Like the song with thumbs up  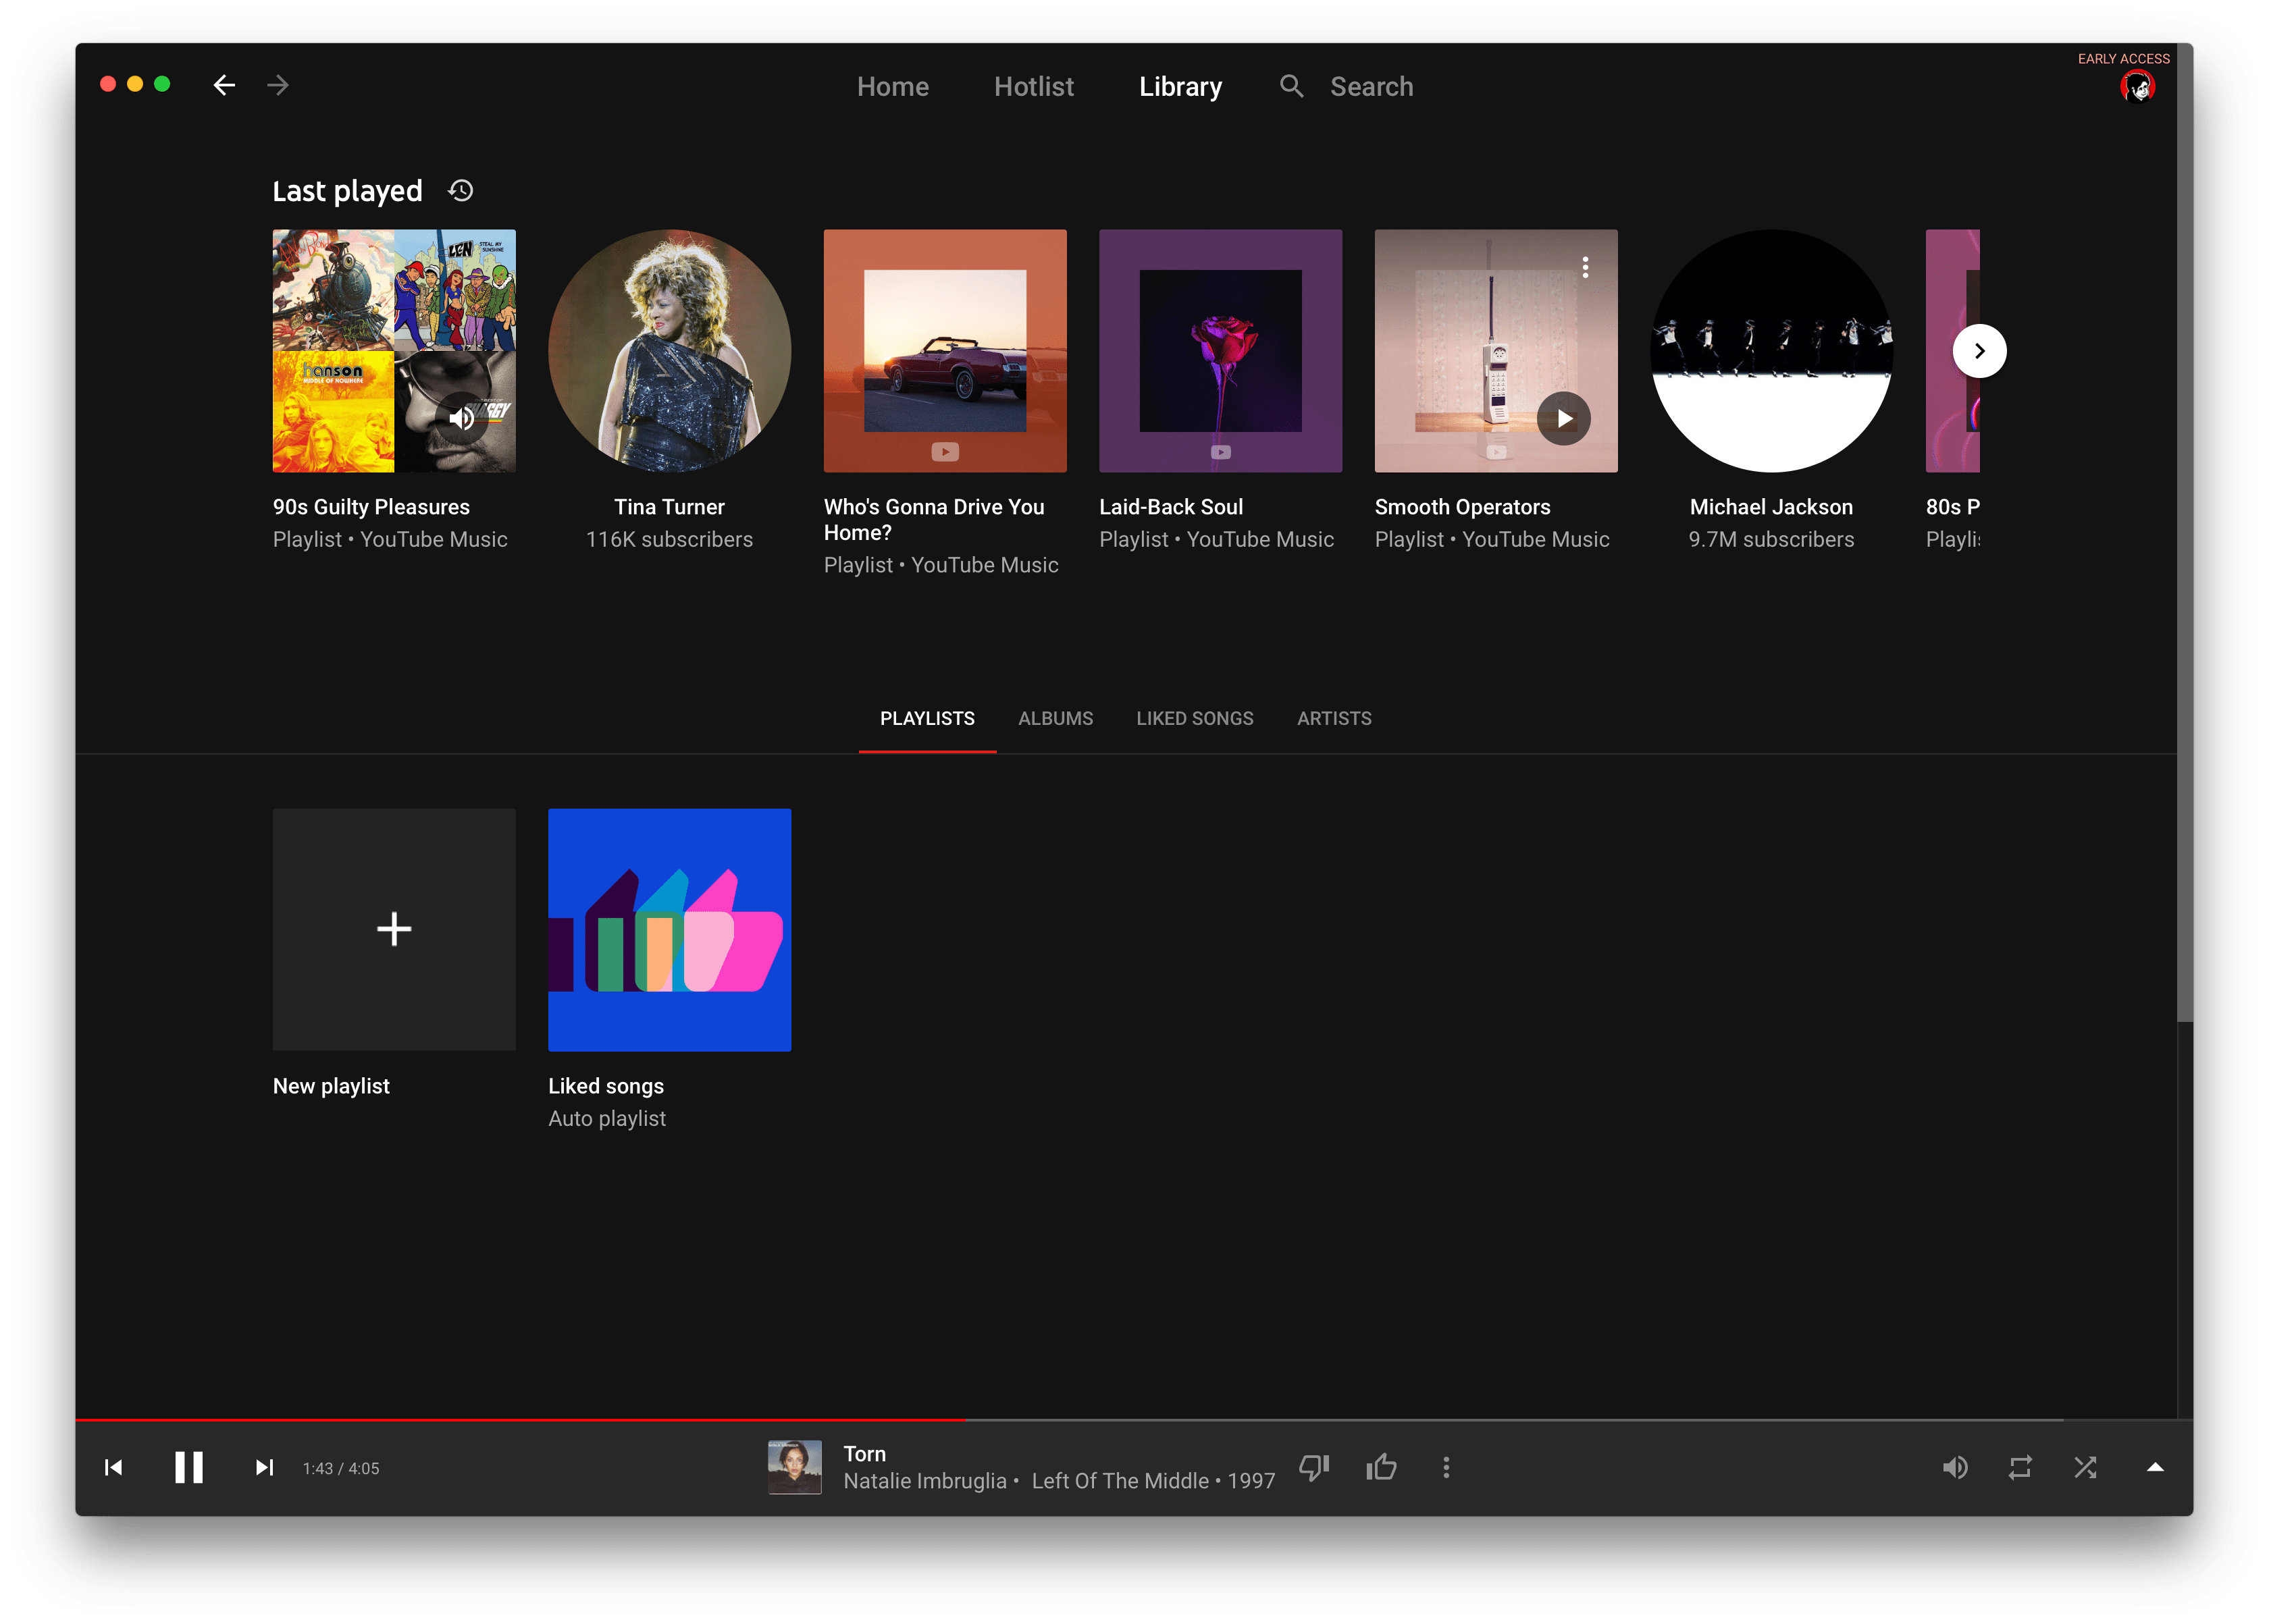(x=1382, y=1467)
